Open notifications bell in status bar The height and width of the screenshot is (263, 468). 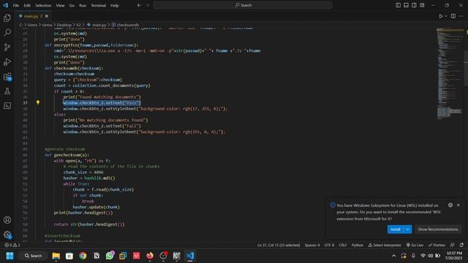461,245
